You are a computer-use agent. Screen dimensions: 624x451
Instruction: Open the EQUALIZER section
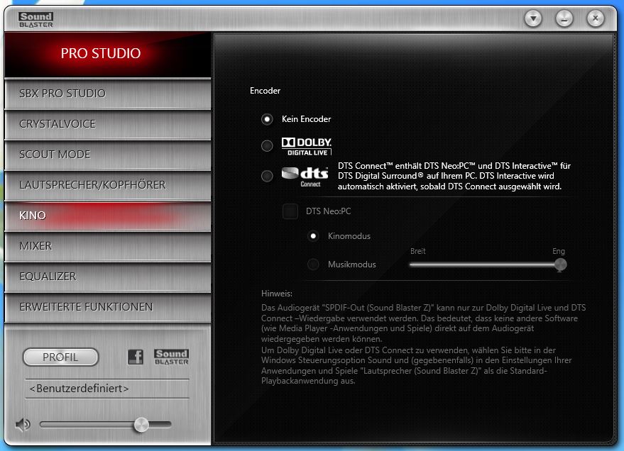point(107,277)
